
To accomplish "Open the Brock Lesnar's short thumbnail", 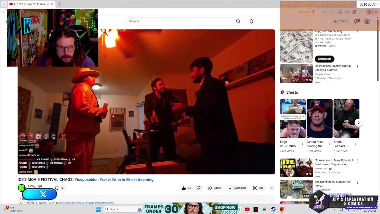I will point(346,119).
